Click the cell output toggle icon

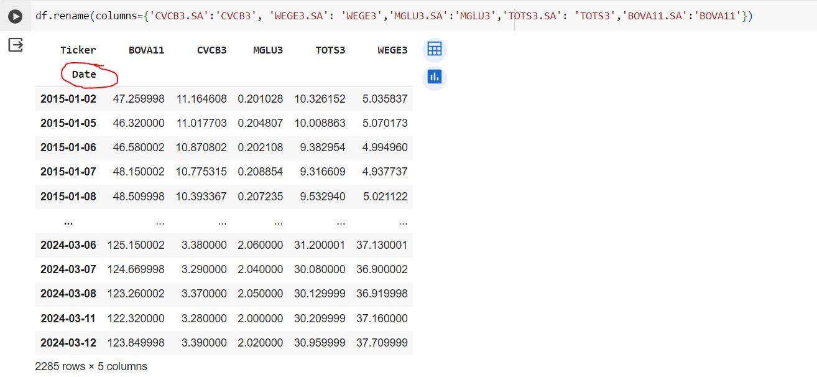pyautogui.click(x=15, y=45)
